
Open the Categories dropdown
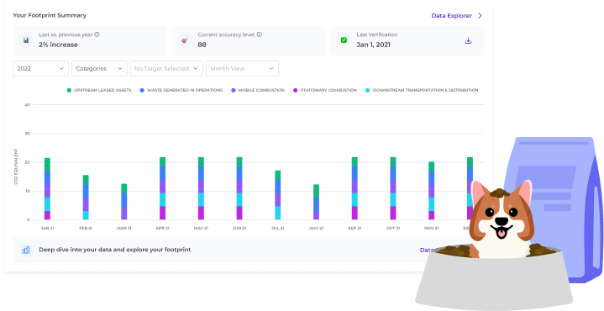coord(99,69)
